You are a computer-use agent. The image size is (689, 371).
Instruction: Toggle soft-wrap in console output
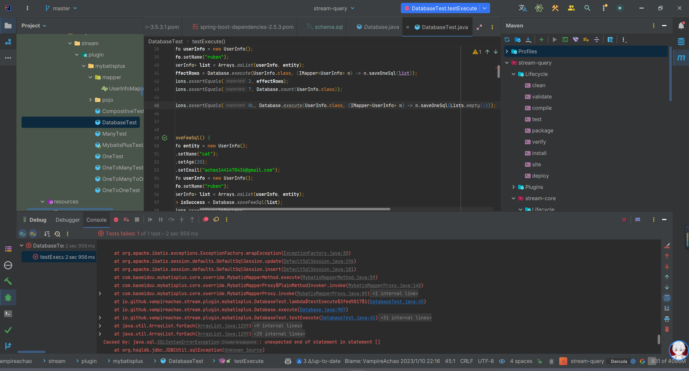point(667,298)
